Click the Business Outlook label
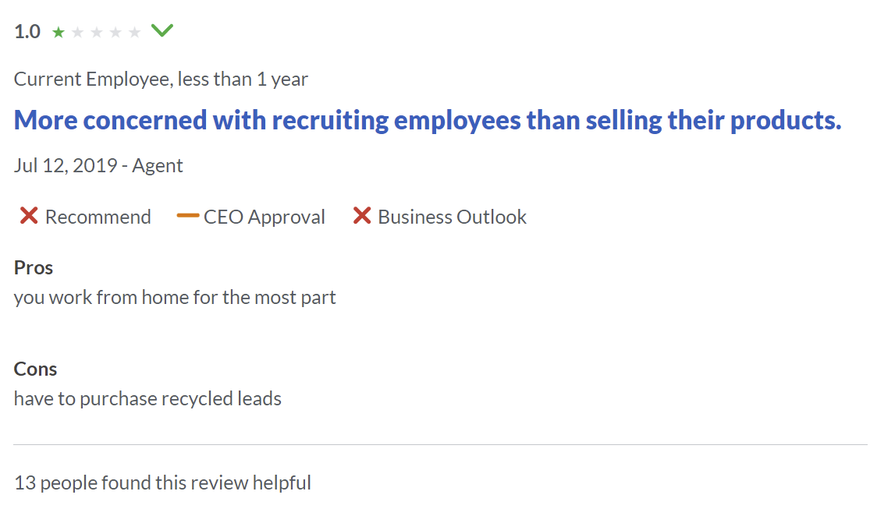 pos(453,217)
